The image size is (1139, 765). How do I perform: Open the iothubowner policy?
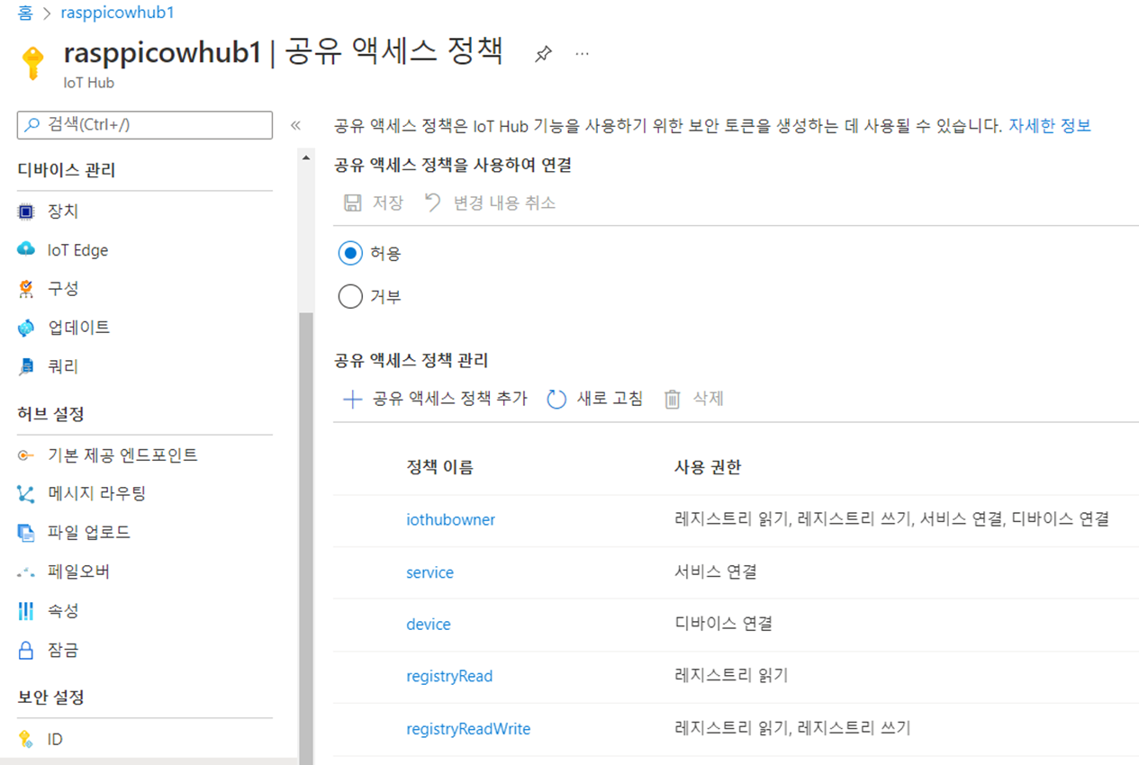pos(450,519)
